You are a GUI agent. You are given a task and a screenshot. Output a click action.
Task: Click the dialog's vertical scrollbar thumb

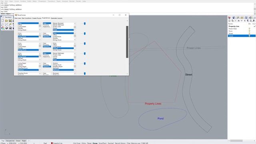pyautogui.click(x=127, y=42)
